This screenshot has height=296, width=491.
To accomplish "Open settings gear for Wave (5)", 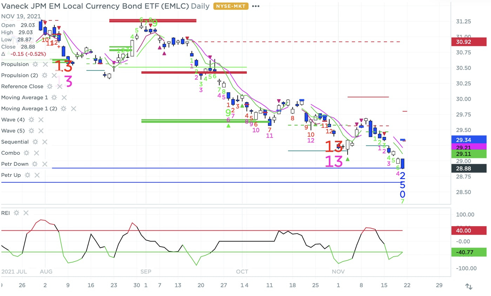I will point(31,131).
